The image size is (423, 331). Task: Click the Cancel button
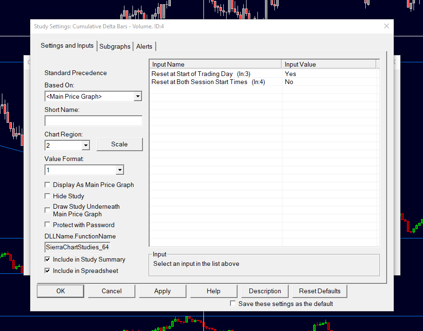[111, 291]
